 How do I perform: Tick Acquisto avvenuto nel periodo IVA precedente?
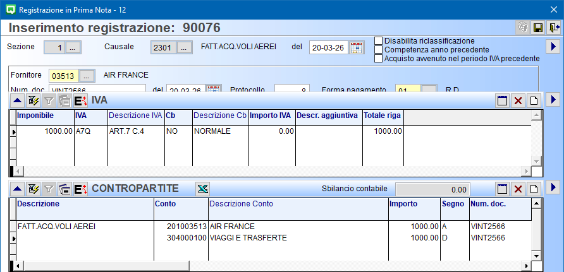(x=379, y=59)
